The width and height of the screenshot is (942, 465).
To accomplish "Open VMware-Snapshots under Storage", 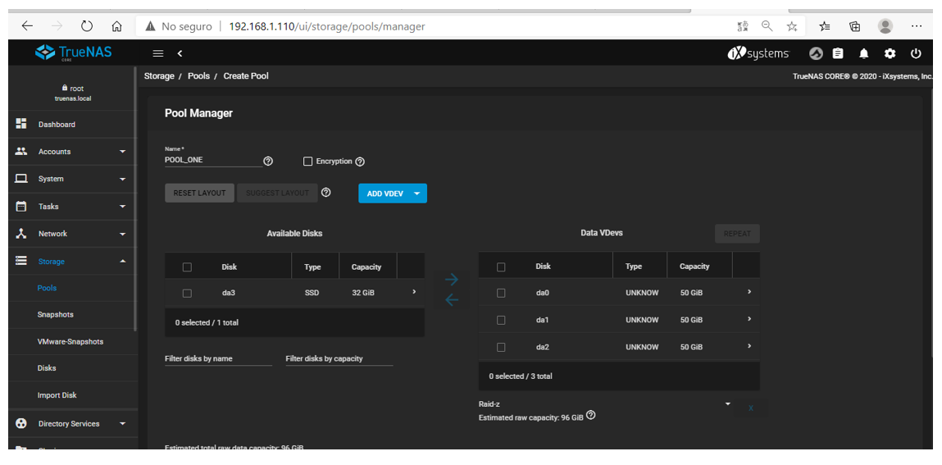I will 71,342.
